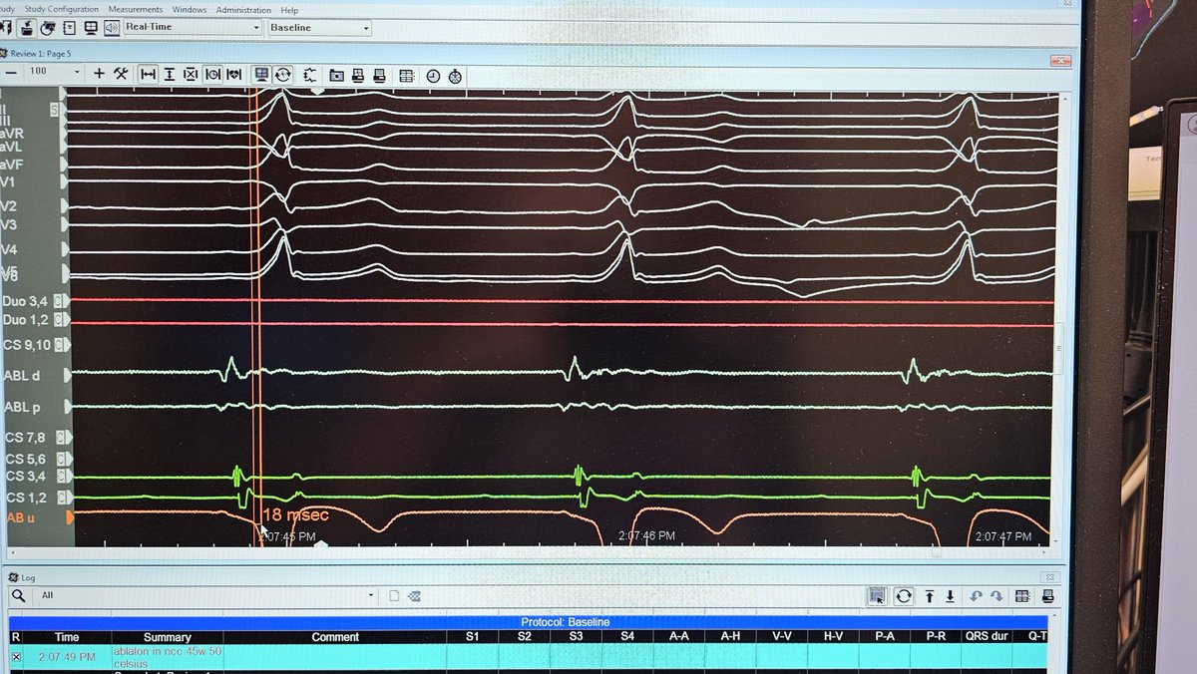Click the clock time icon

click(x=433, y=76)
